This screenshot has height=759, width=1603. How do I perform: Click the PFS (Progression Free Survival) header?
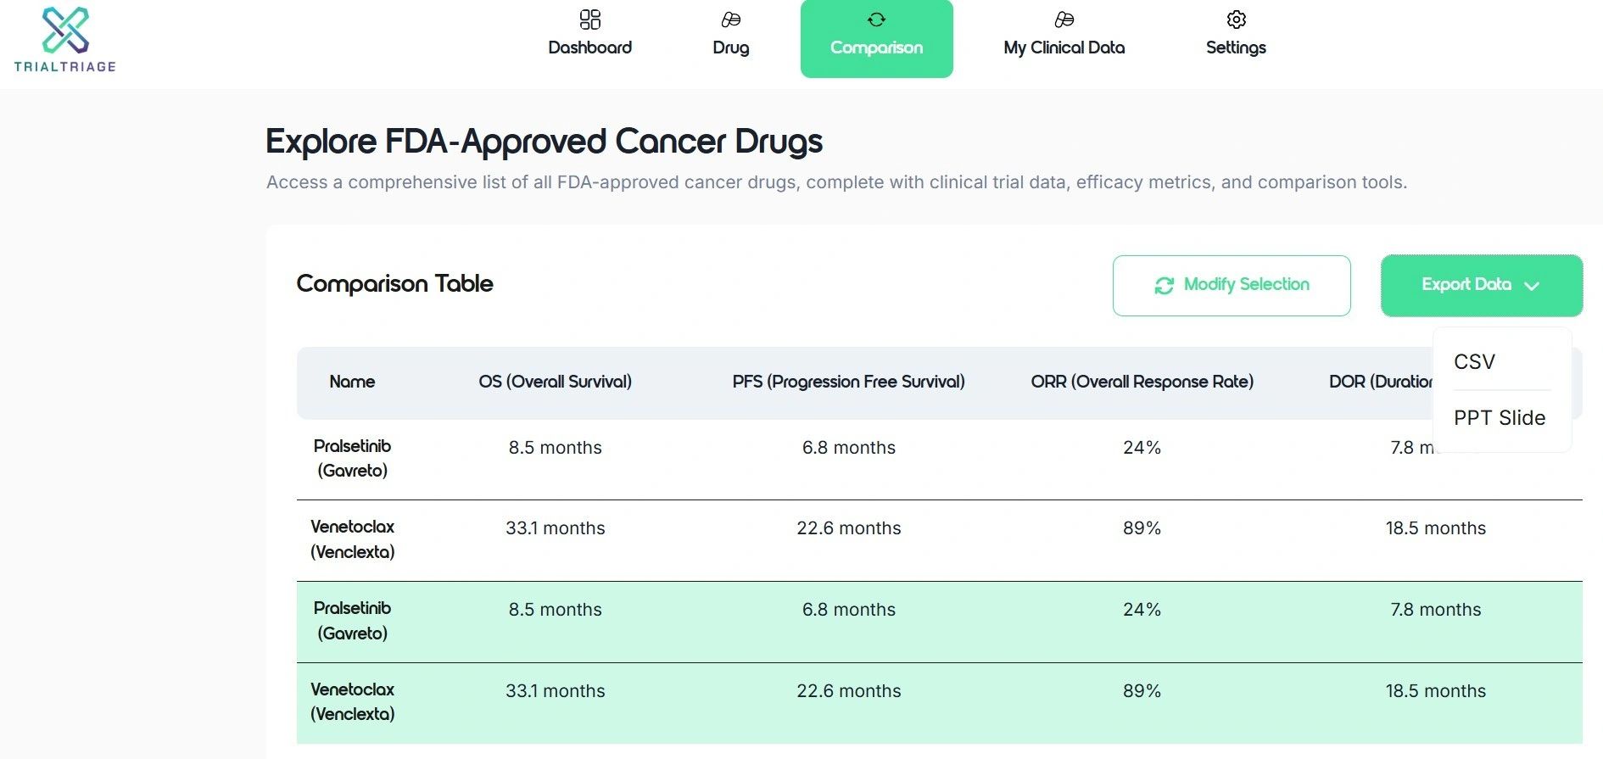pos(849,382)
